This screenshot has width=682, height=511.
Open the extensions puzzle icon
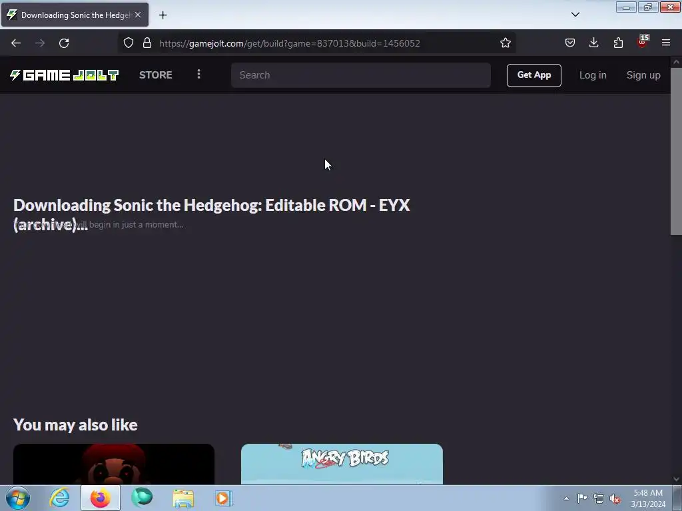click(x=618, y=43)
